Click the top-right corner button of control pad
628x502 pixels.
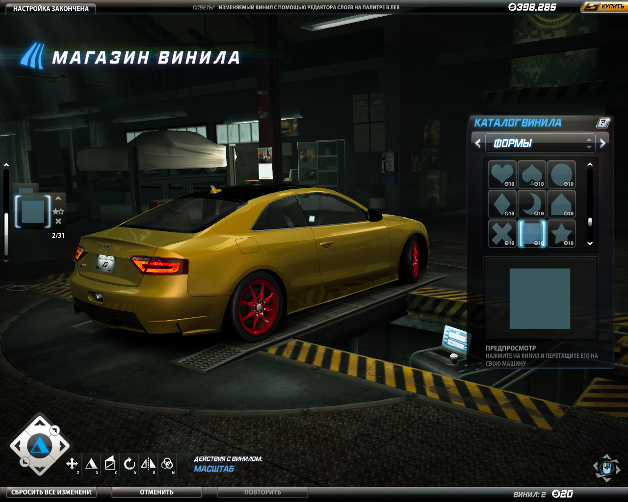pos(55,430)
